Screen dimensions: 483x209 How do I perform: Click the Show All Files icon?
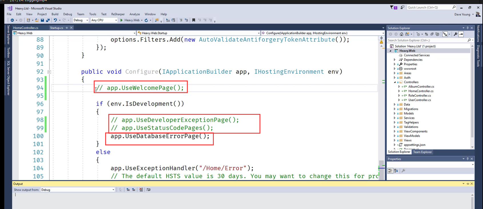point(437,34)
